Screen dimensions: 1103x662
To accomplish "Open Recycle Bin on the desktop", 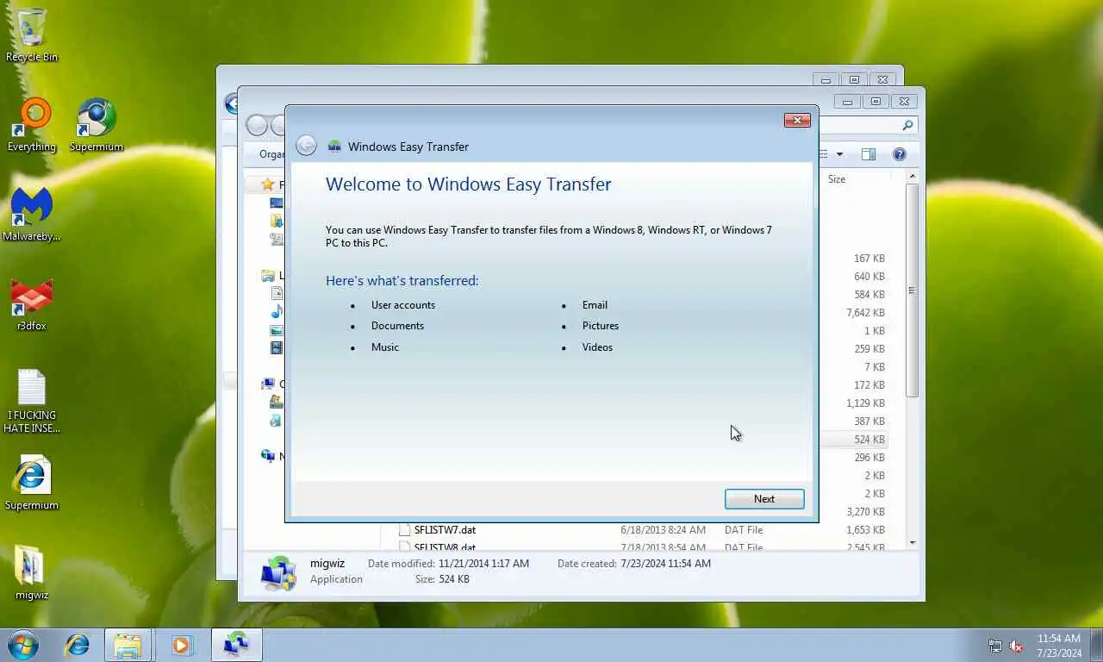I will tap(32, 34).
